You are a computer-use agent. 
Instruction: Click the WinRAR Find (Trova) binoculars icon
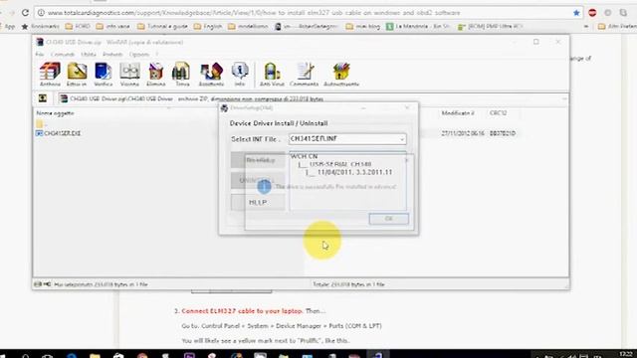pos(182,74)
